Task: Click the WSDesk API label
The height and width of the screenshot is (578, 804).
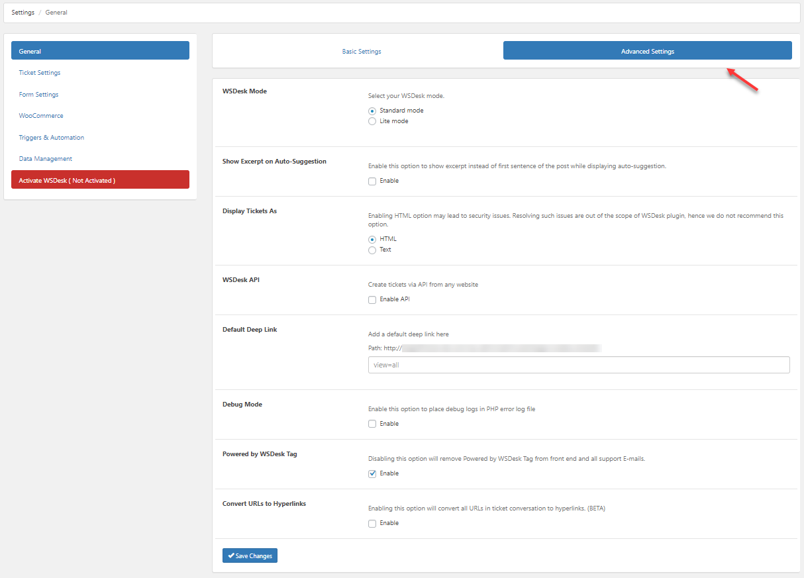Action: (241, 280)
